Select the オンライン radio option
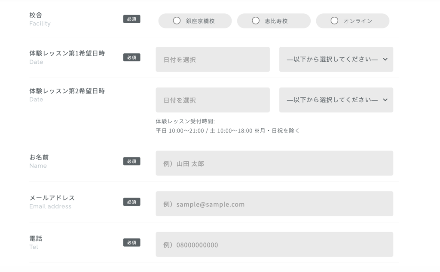The height and width of the screenshot is (272, 440). click(334, 21)
